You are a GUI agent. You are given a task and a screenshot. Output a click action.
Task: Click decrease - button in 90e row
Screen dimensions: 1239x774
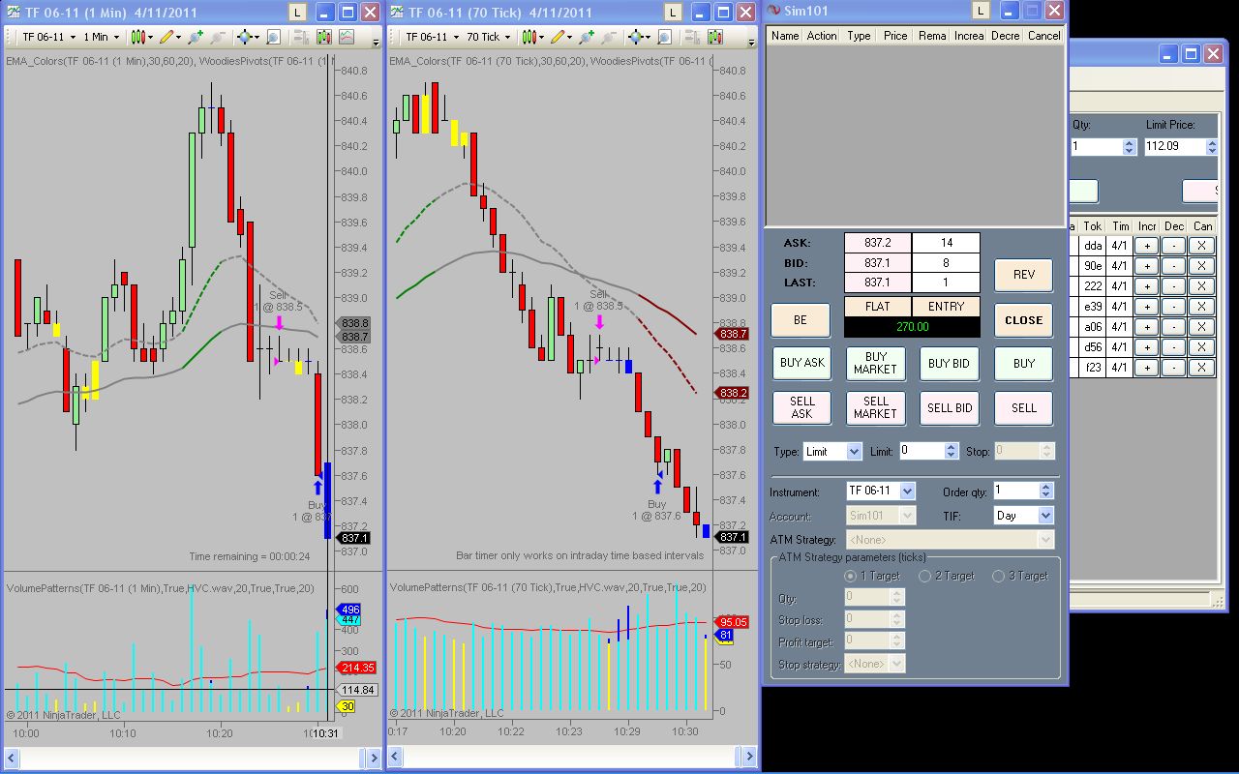(x=1174, y=266)
